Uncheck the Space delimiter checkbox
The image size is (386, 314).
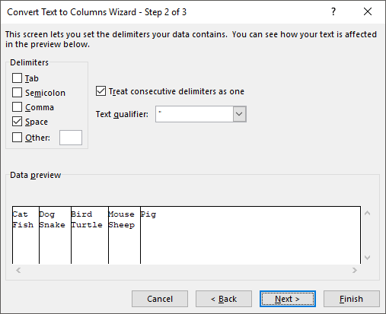click(x=17, y=122)
